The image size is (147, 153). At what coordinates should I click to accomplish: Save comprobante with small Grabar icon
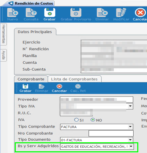click(25, 86)
